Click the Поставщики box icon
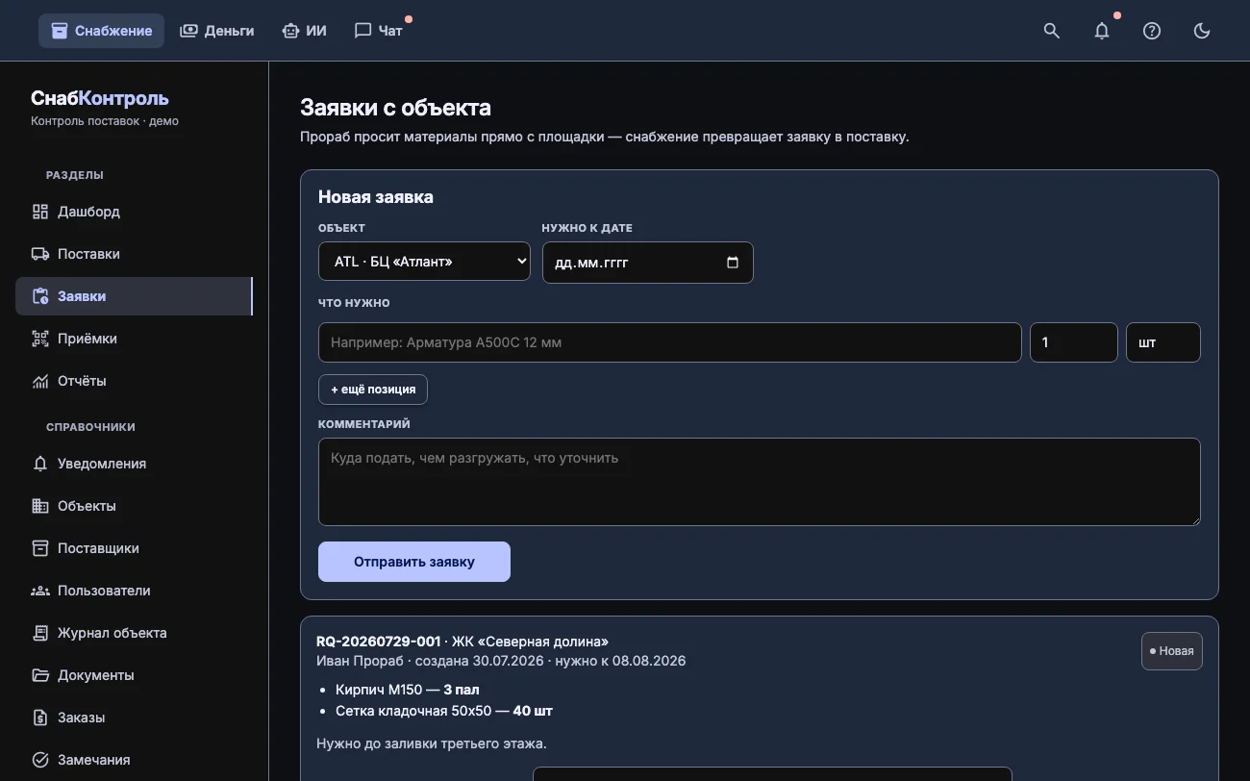Viewport: 1250px width, 781px height. [40, 548]
